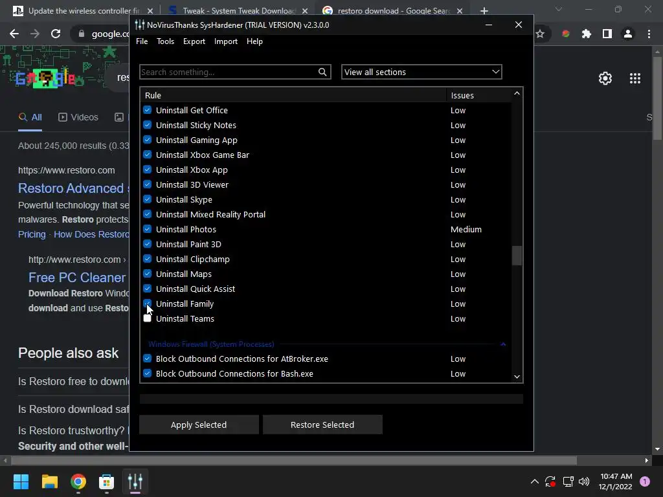Screen dimensions: 663x497
Task: Open the Chrome profile avatar
Action: [628, 34]
